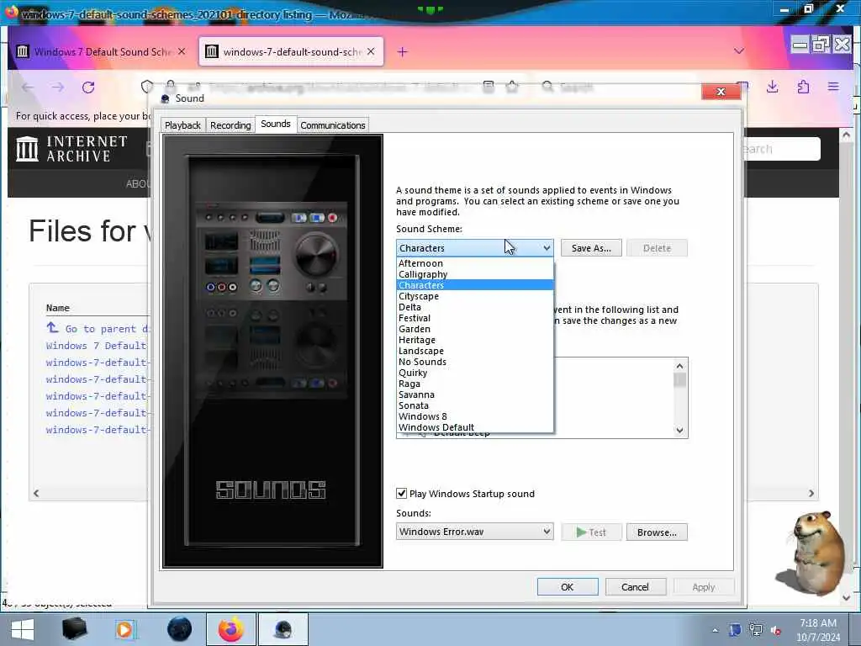Image resolution: width=861 pixels, height=646 pixels.
Task: Select Windows Default sound scheme
Action: pos(474,427)
